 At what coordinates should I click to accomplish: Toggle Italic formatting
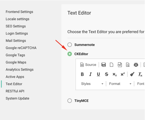pyautogui.click(x=90, y=74)
